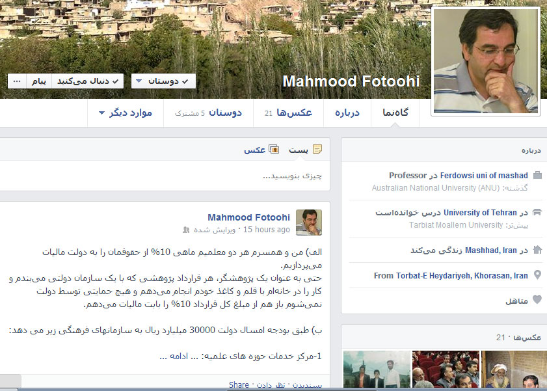Click the briefcase work icon in the about panel
The width and height of the screenshot is (547, 391).
[538, 175]
